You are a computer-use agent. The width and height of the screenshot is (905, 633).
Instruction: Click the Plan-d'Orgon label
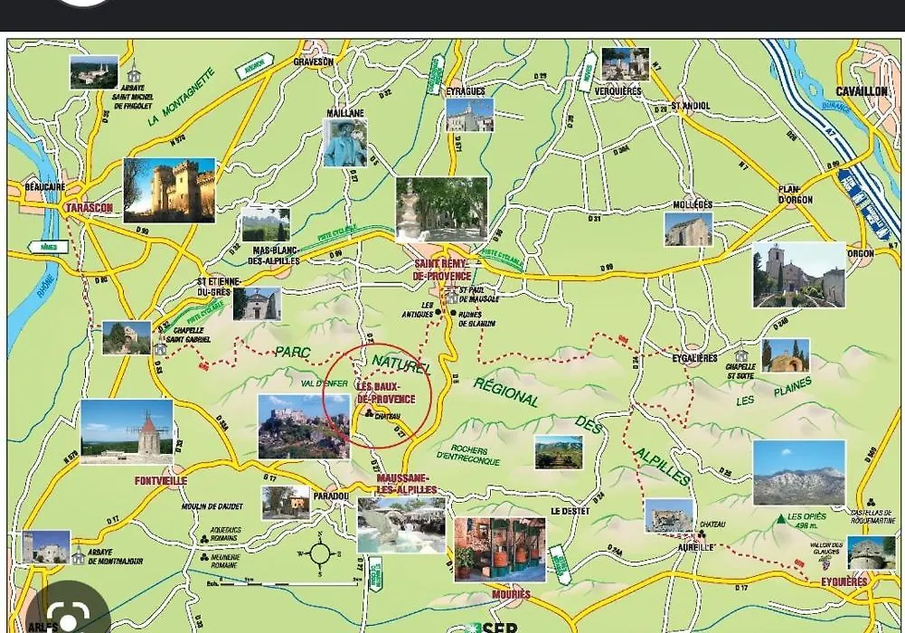tap(796, 194)
